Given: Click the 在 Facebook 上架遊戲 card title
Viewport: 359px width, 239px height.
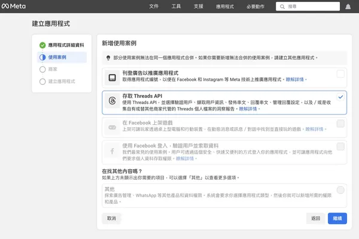Looking at the screenshot, I should [x=147, y=122].
